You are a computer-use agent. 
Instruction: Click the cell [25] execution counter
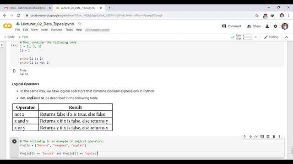pyautogui.click(x=14, y=45)
